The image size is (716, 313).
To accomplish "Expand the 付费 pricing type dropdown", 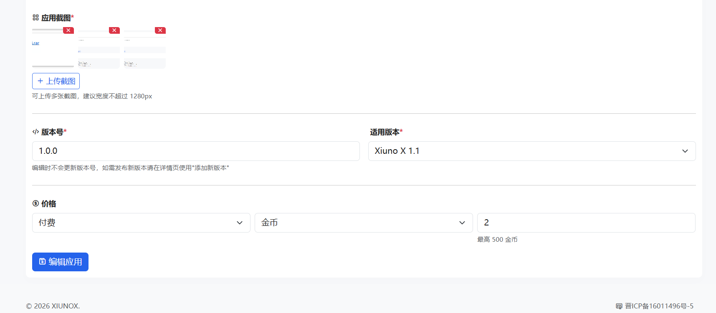I will click(141, 223).
